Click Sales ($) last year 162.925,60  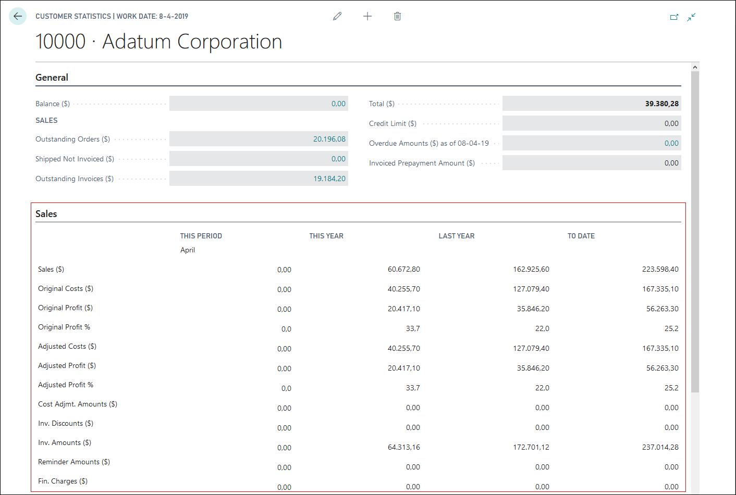[531, 269]
